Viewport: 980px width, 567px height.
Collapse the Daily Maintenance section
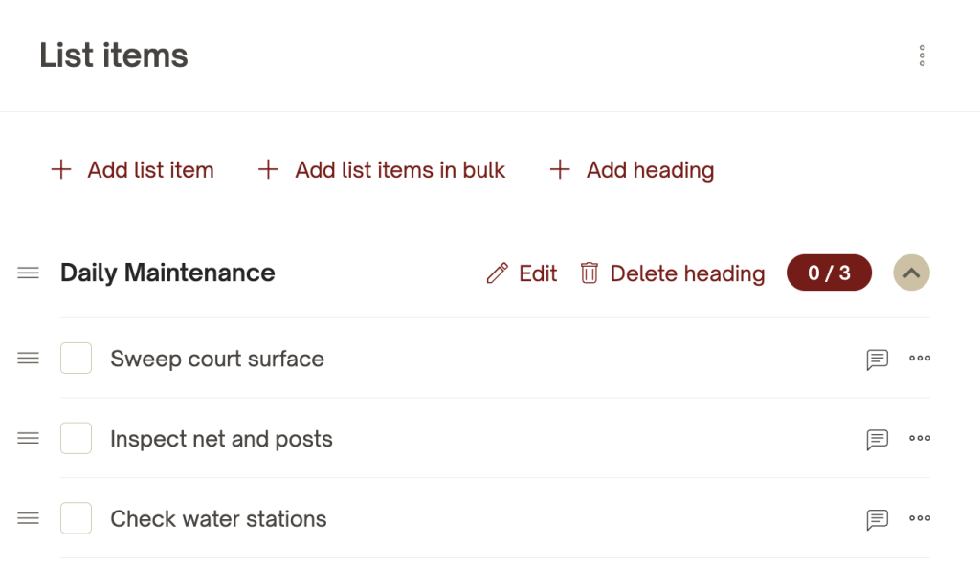point(911,273)
